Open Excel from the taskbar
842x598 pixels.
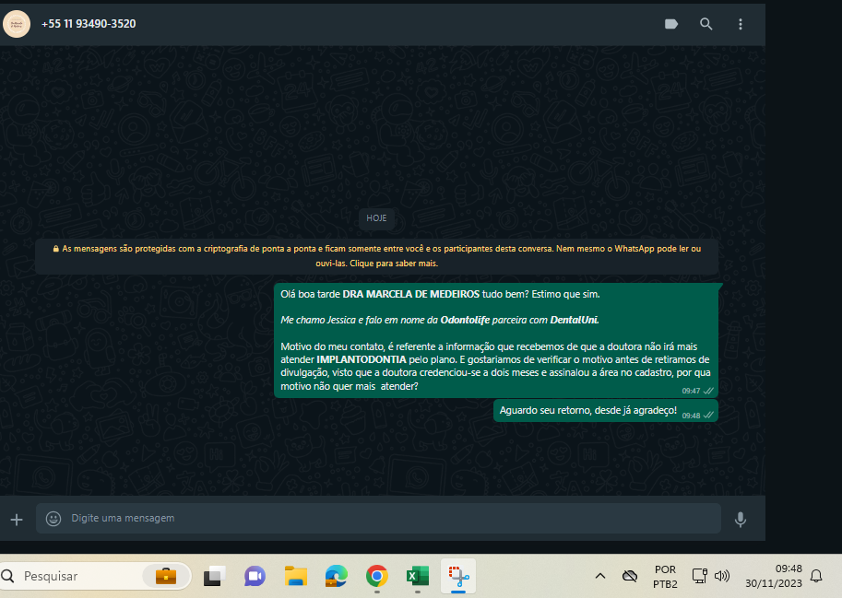coord(415,576)
